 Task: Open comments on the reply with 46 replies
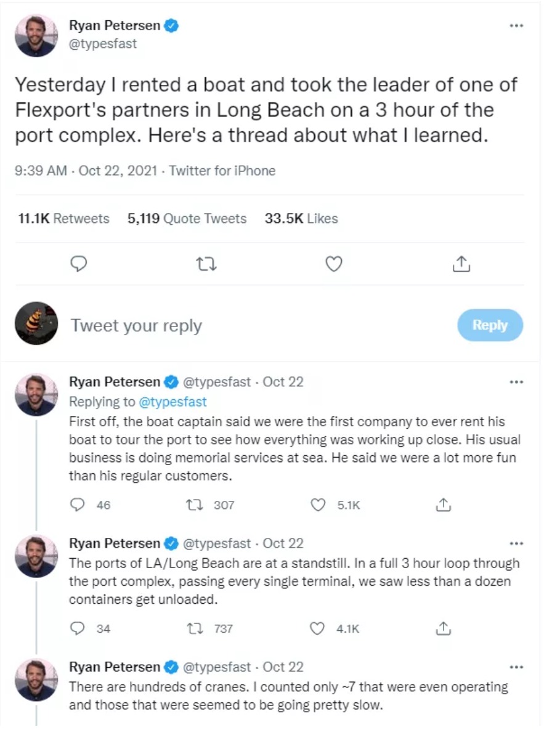pos(78,505)
